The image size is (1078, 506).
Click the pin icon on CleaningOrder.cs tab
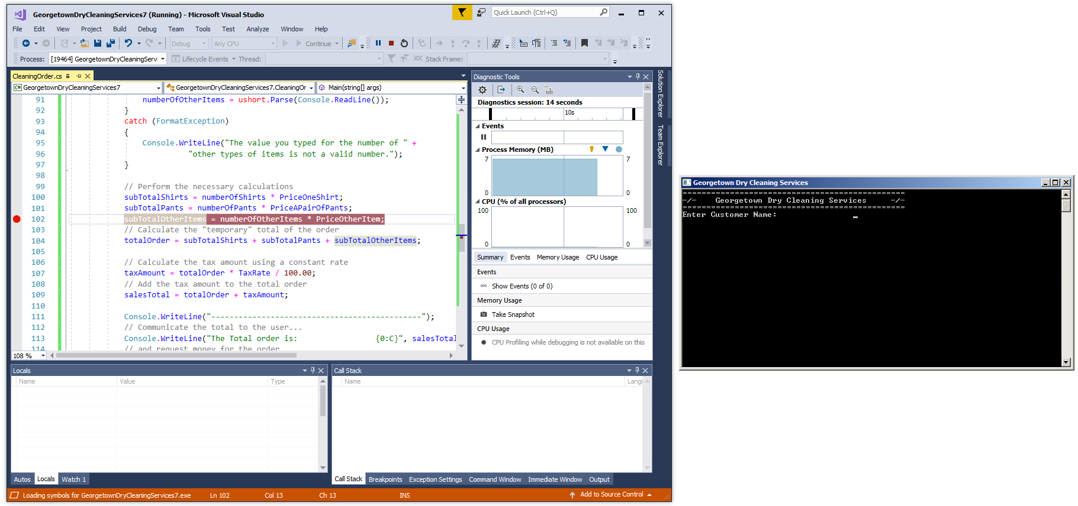pos(78,76)
